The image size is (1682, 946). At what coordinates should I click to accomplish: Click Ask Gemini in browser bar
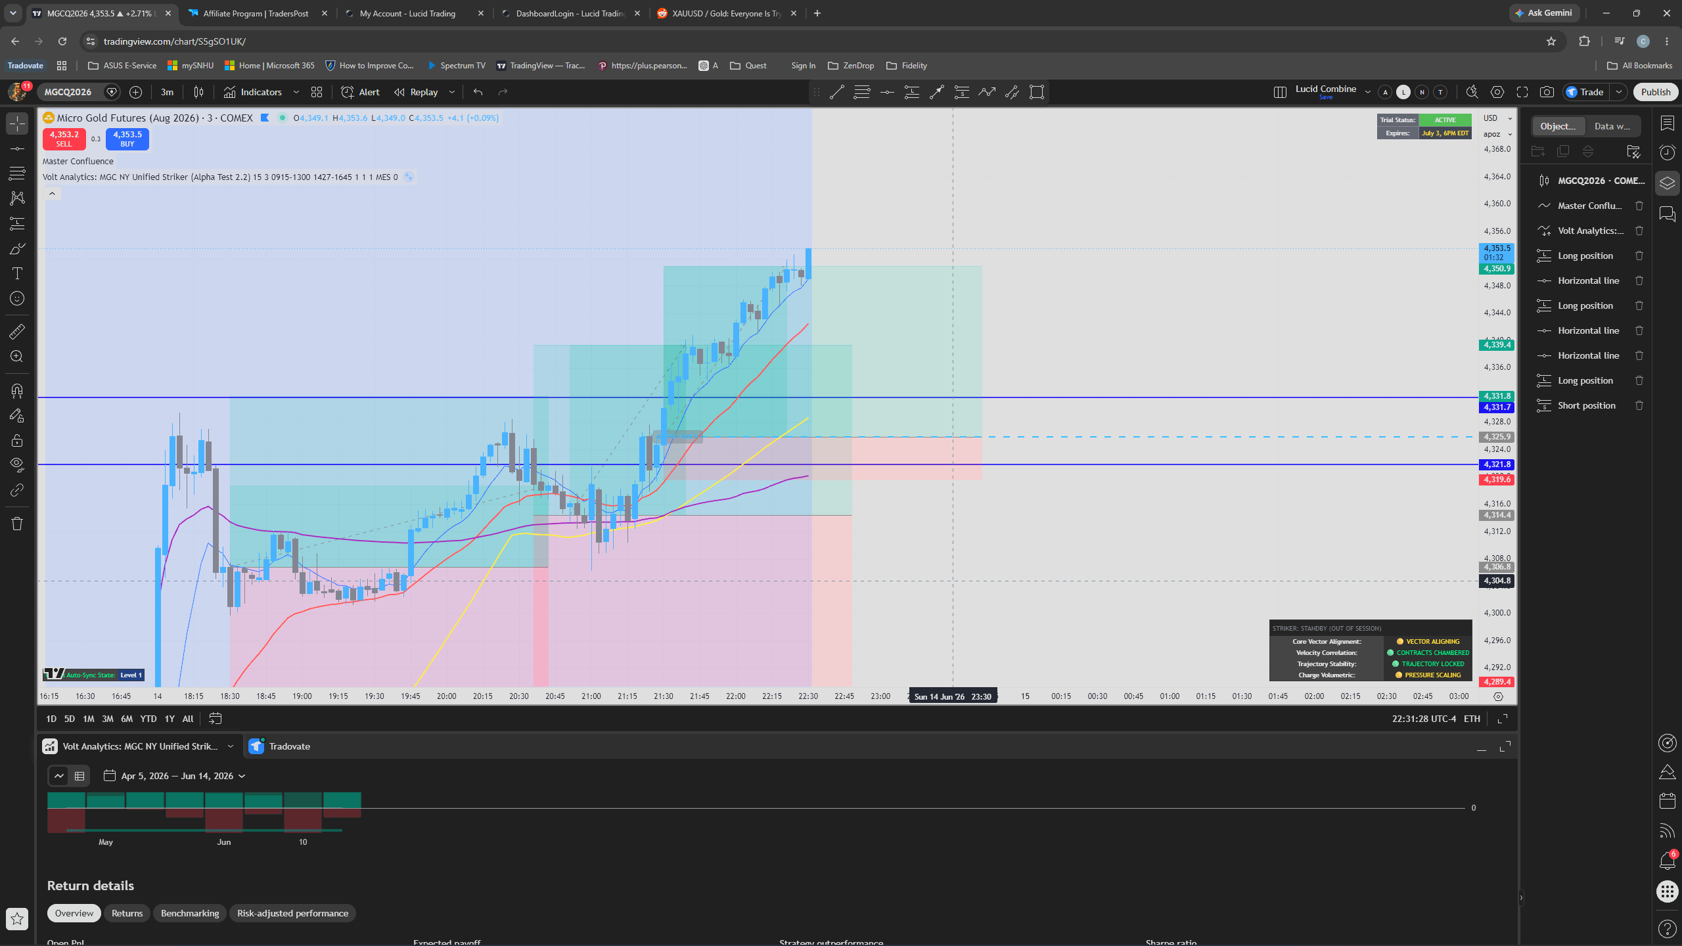1543,13
